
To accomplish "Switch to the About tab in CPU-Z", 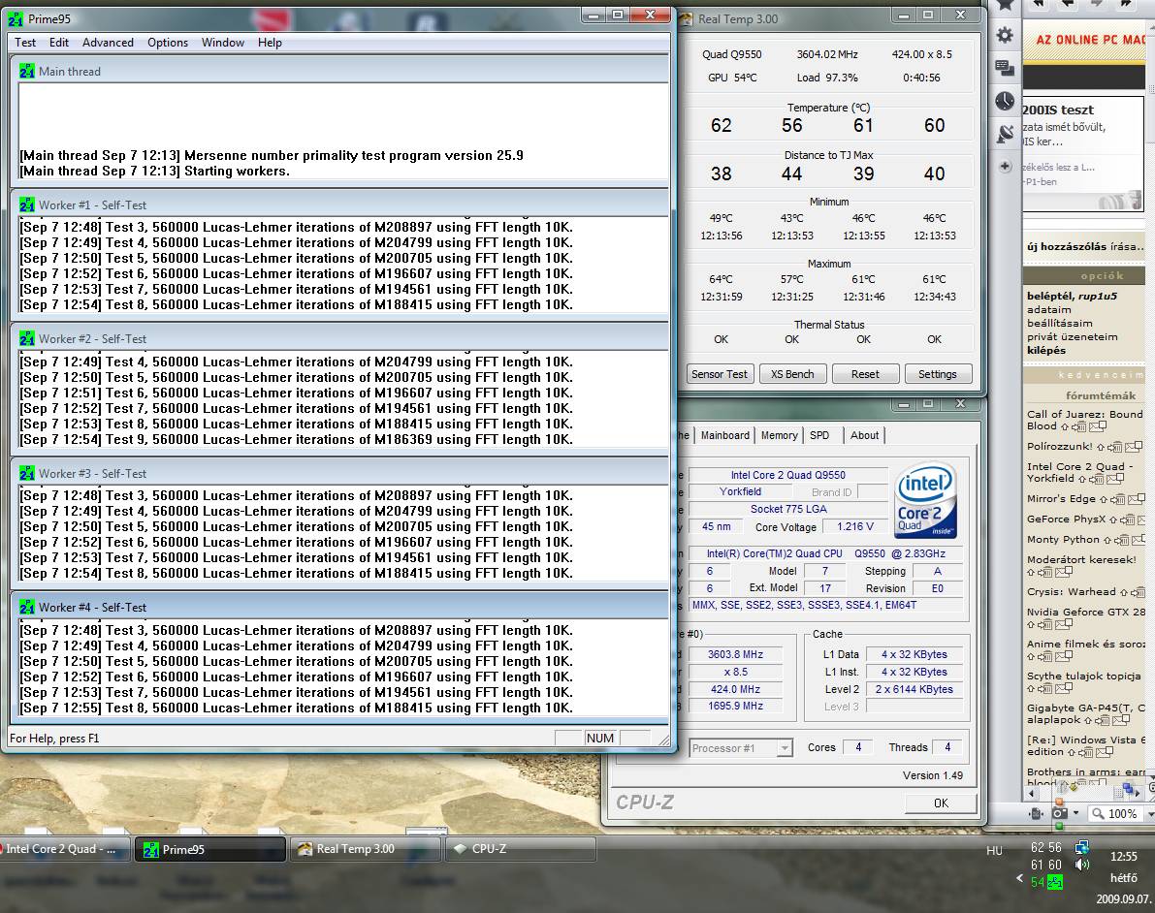I will [864, 435].
